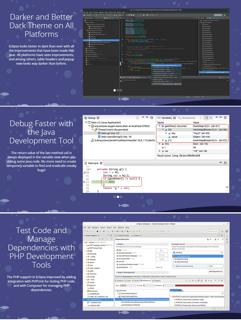Viewport: 241px width, 322px height.
Task: Click greyed Remove Terminated Launches icon in Debug view
Action: click(x=137, y=118)
